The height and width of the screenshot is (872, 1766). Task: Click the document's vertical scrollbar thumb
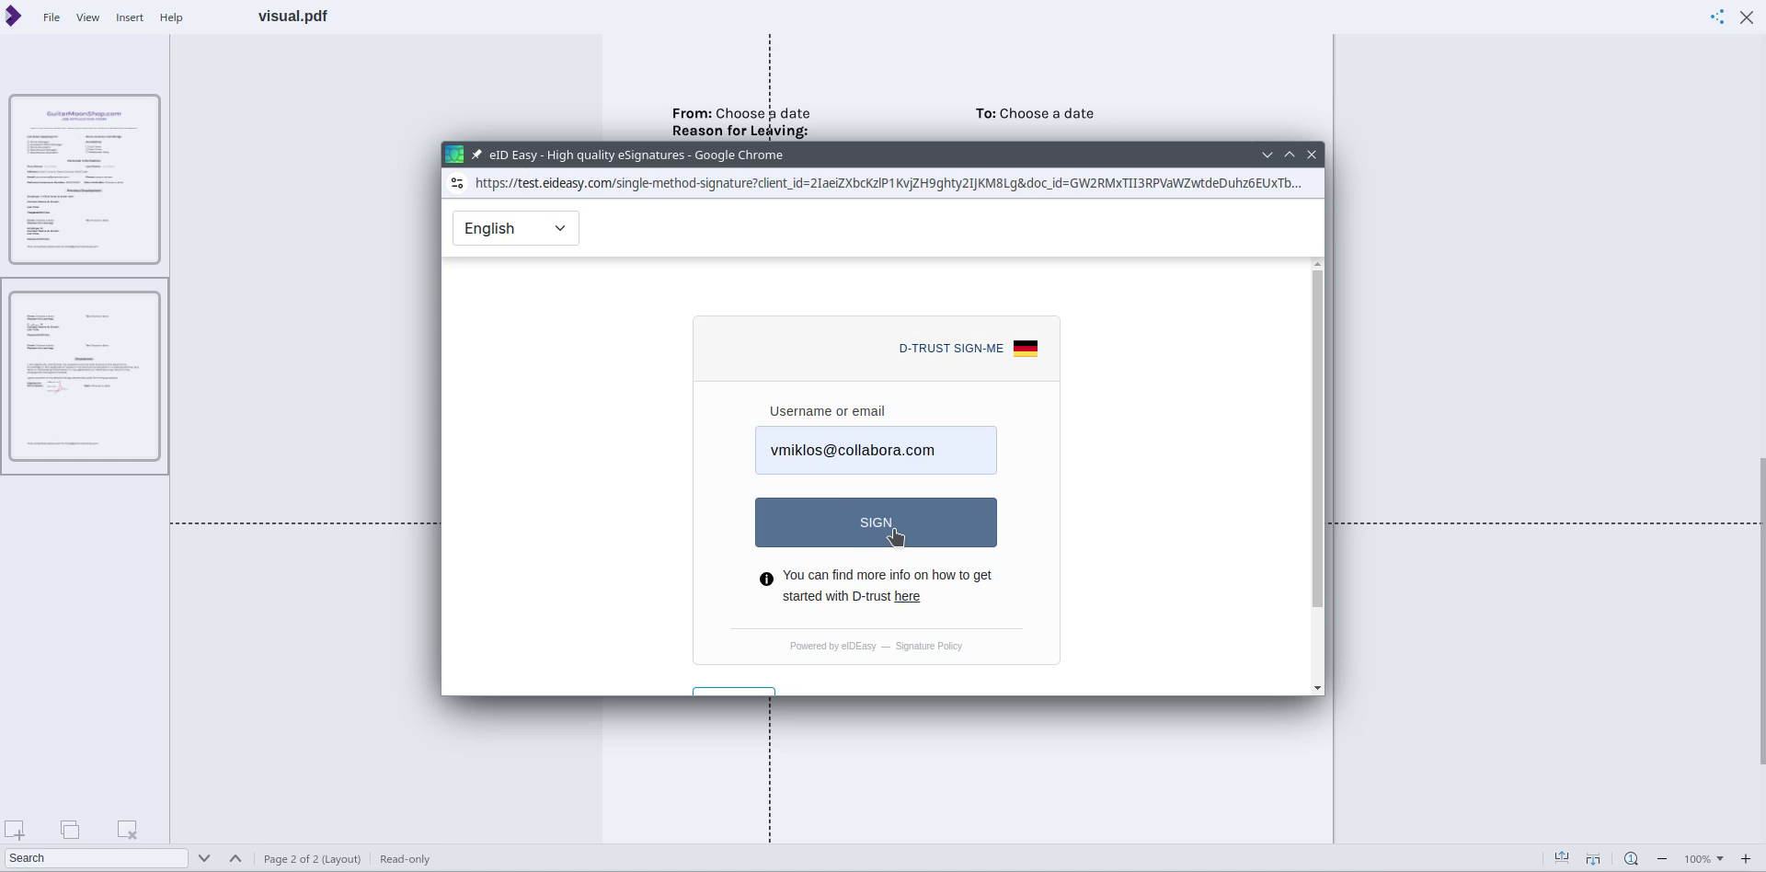[x=1762, y=611]
